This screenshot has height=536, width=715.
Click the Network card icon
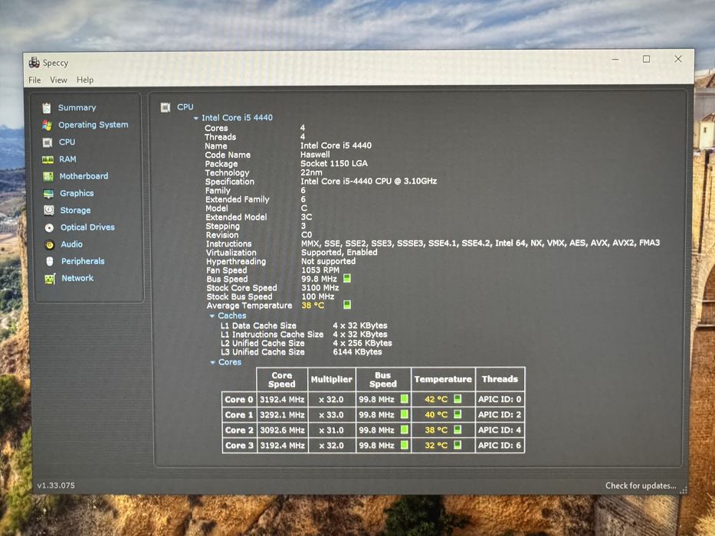50,279
